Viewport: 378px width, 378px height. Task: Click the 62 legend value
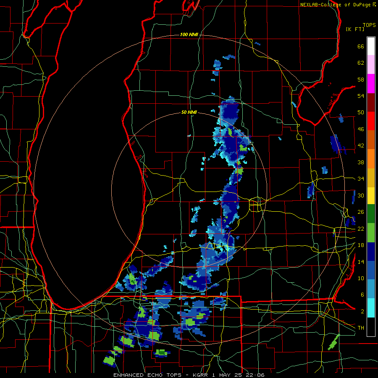click(x=361, y=63)
